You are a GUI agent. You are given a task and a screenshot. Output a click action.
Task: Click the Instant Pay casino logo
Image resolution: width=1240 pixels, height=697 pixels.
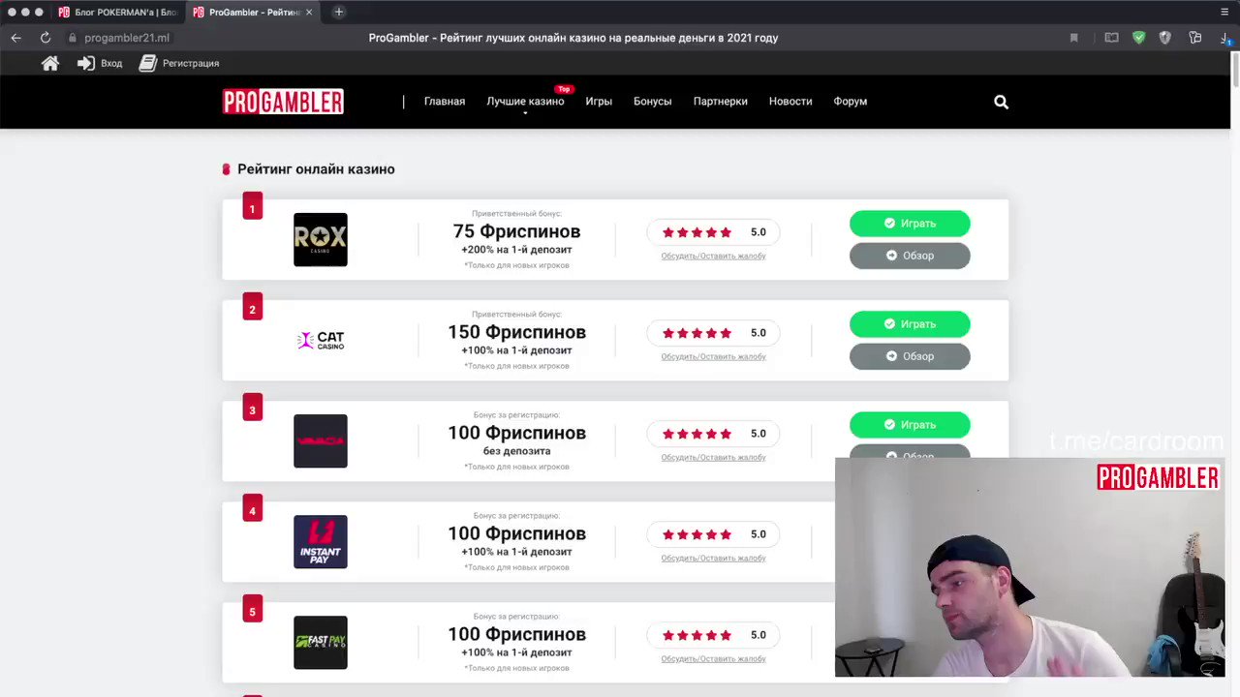321,542
